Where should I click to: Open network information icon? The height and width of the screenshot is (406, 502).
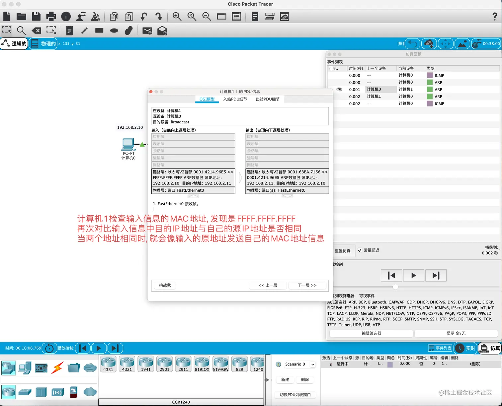point(66,16)
